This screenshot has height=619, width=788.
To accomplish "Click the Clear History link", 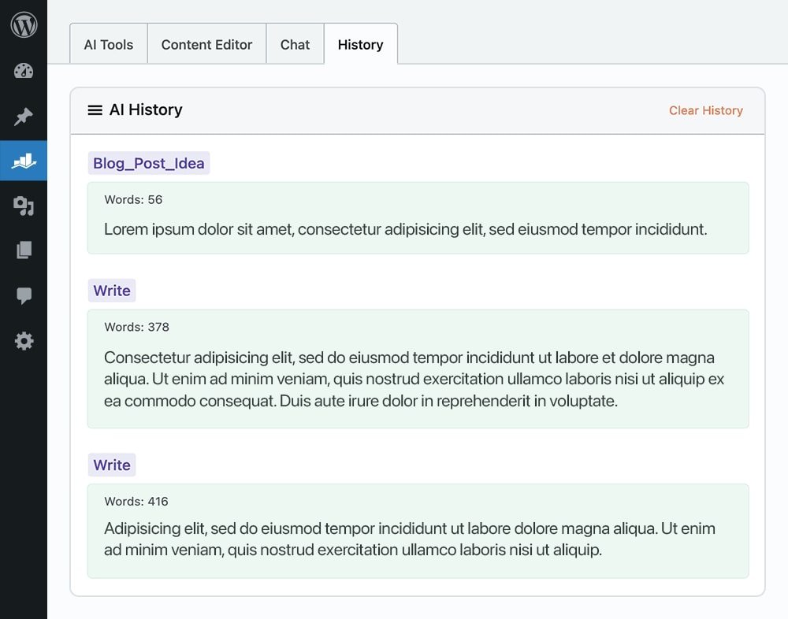I will pyautogui.click(x=705, y=110).
